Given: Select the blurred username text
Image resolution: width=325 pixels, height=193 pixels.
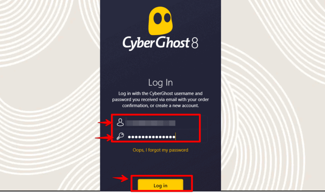Looking at the screenshot, I should pyautogui.click(x=151, y=123).
